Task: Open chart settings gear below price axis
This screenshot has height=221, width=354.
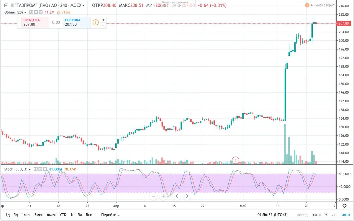Action: tap(345, 206)
